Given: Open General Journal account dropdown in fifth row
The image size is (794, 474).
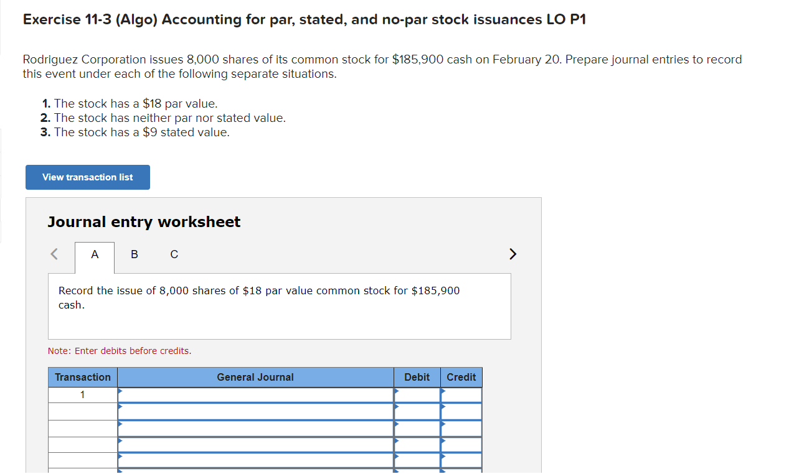Looking at the screenshot, I should point(255,460).
